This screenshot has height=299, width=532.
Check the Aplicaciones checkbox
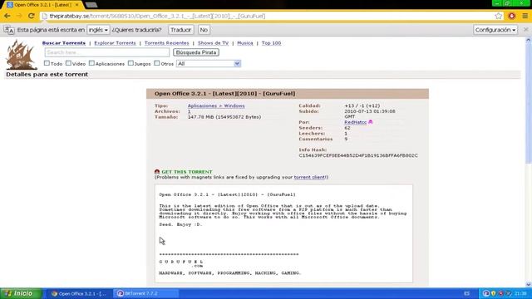91,63
